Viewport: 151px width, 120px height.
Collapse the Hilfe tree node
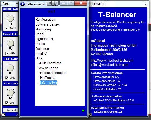[x=39, y=58]
